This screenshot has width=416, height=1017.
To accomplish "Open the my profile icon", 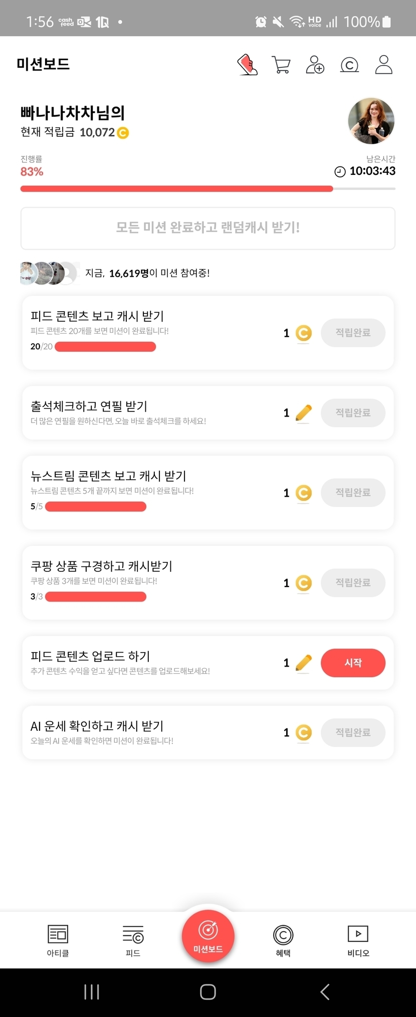I will click(384, 65).
